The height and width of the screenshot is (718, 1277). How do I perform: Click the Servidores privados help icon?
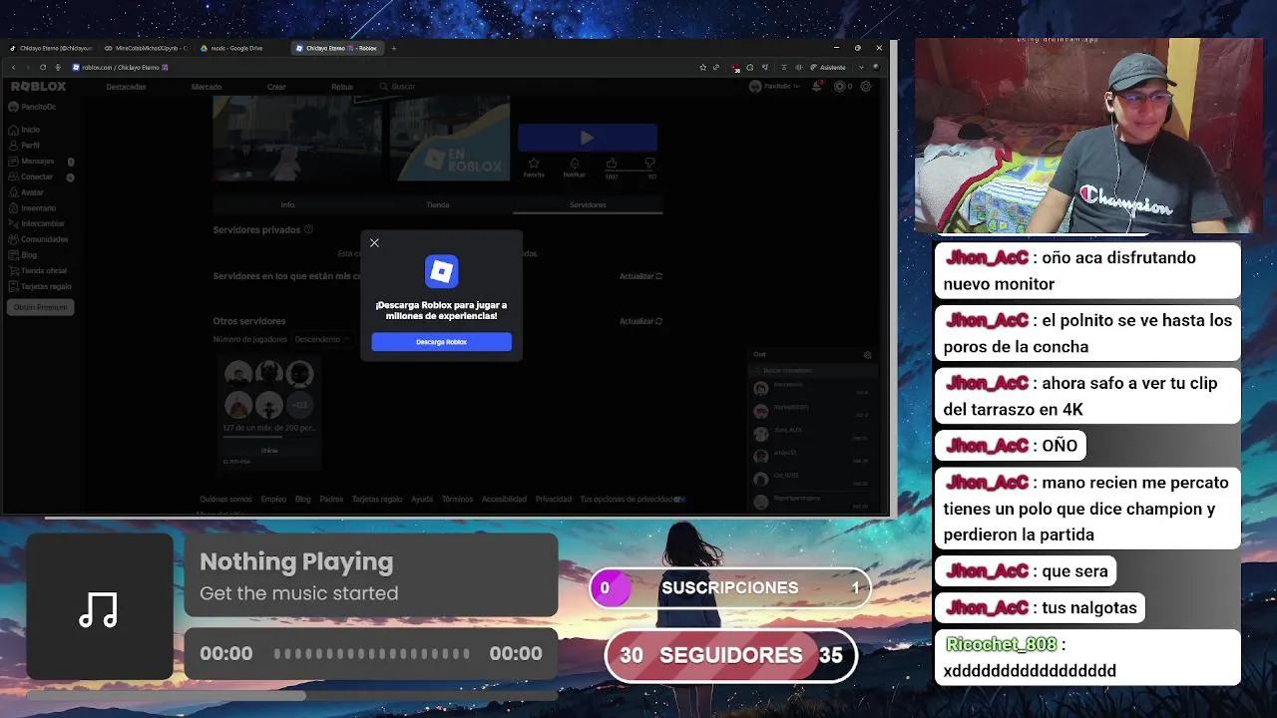click(308, 229)
